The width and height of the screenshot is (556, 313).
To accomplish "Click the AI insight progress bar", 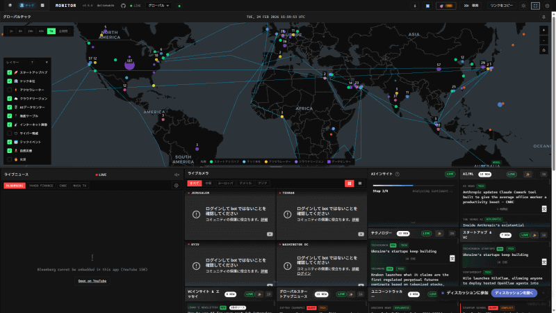I will click(413, 185).
